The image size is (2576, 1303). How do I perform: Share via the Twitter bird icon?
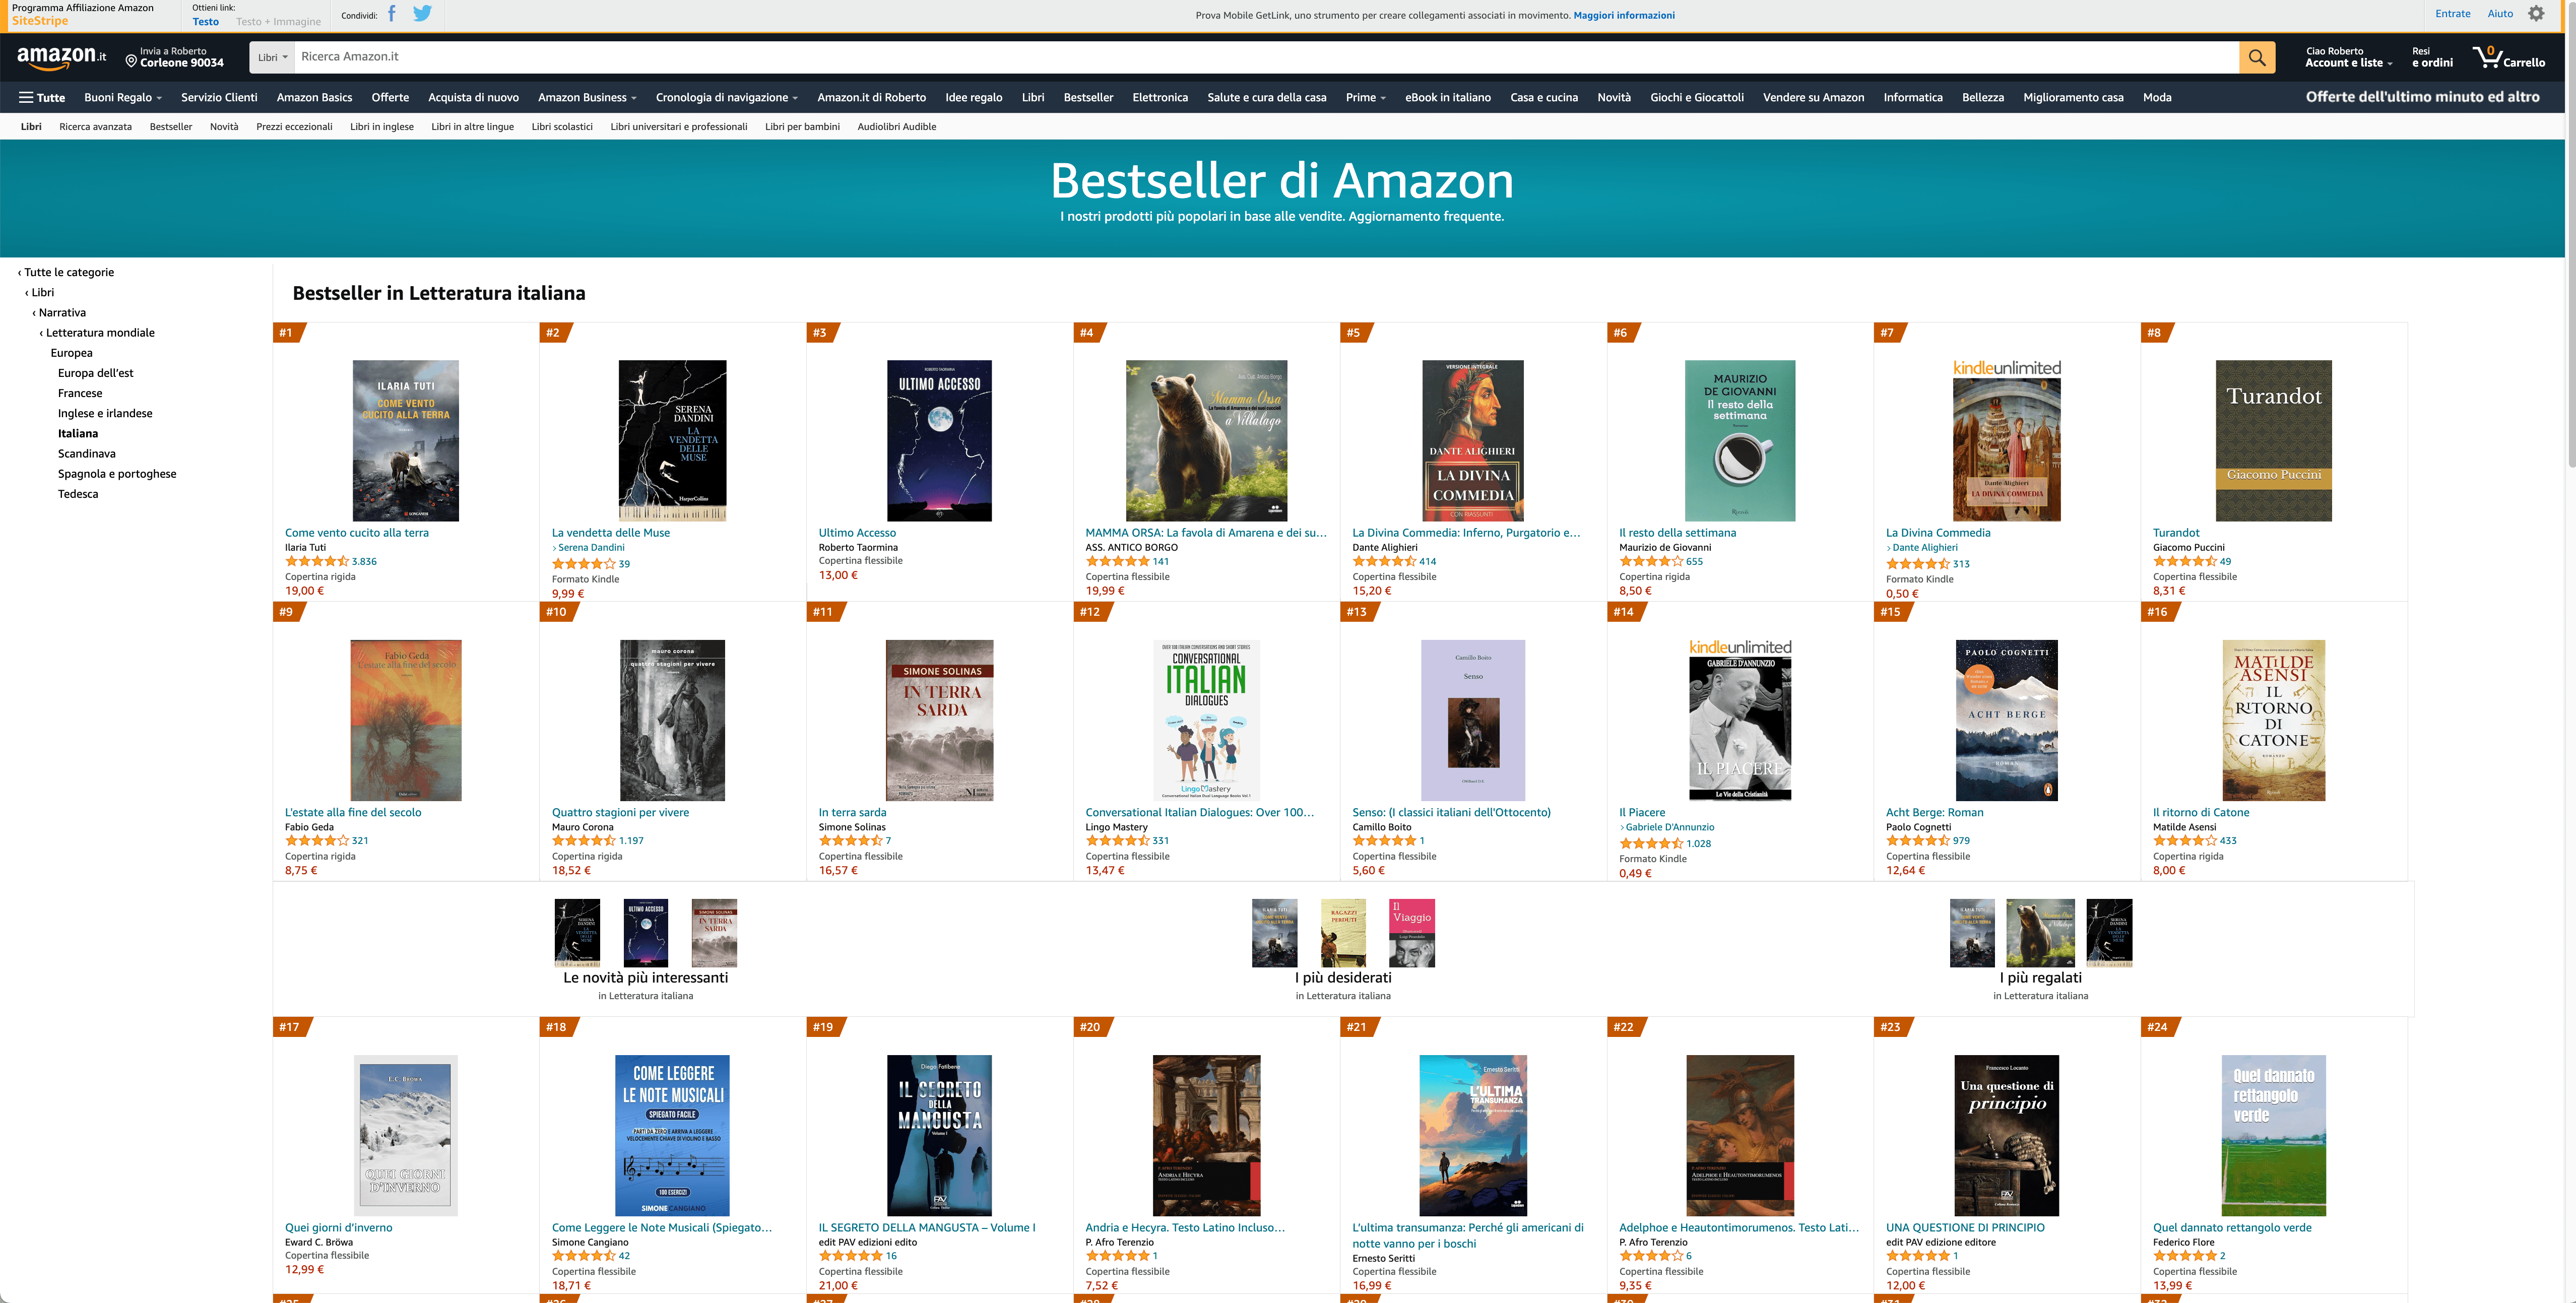423,14
